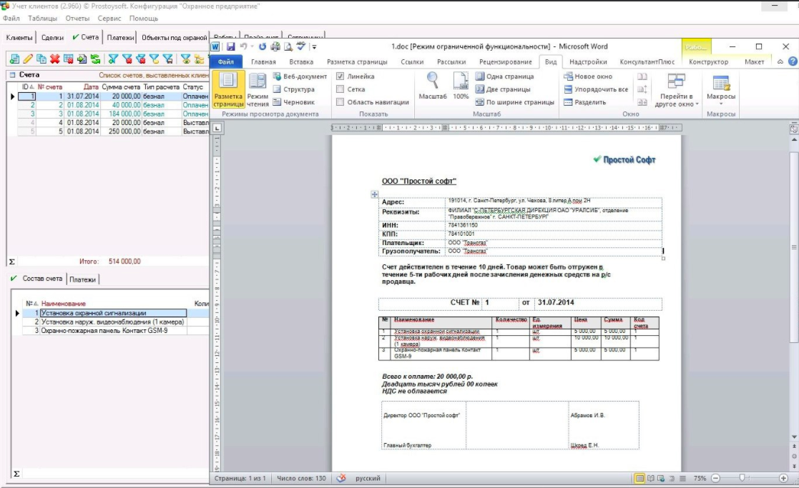Click the 100% zoom page icon
Screen dimensions: 799x488
coord(461,81)
